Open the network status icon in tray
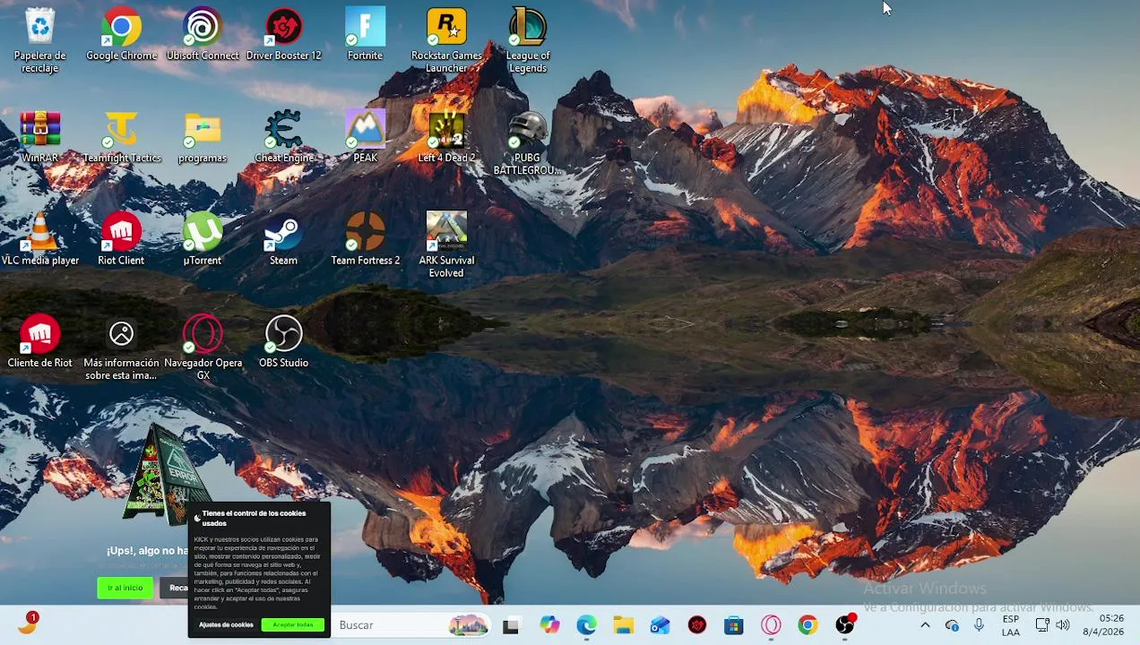This screenshot has height=645, width=1140. (1042, 625)
